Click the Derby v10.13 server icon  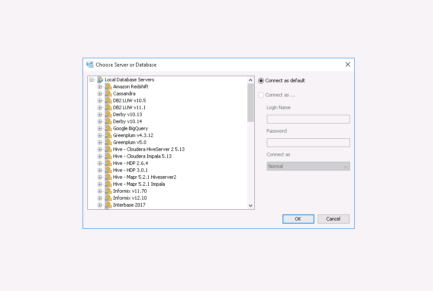[x=108, y=114]
